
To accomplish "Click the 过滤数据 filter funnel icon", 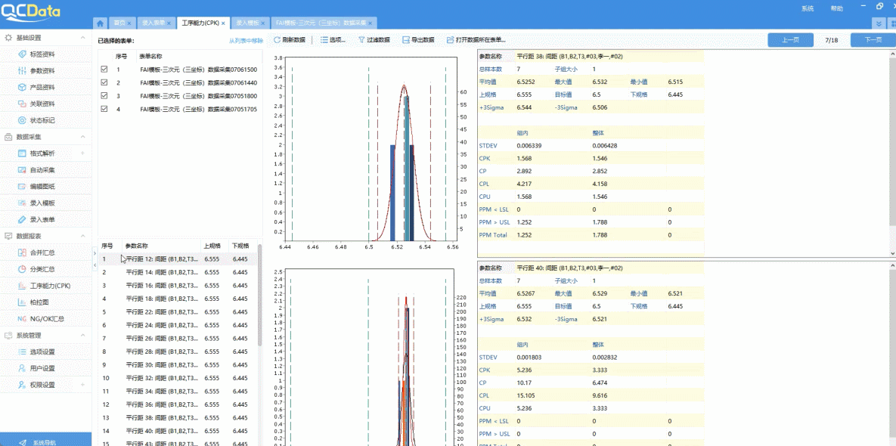I will point(362,40).
